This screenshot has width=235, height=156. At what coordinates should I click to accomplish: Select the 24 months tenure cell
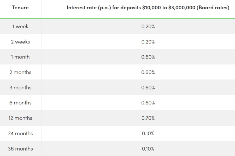tap(20, 133)
